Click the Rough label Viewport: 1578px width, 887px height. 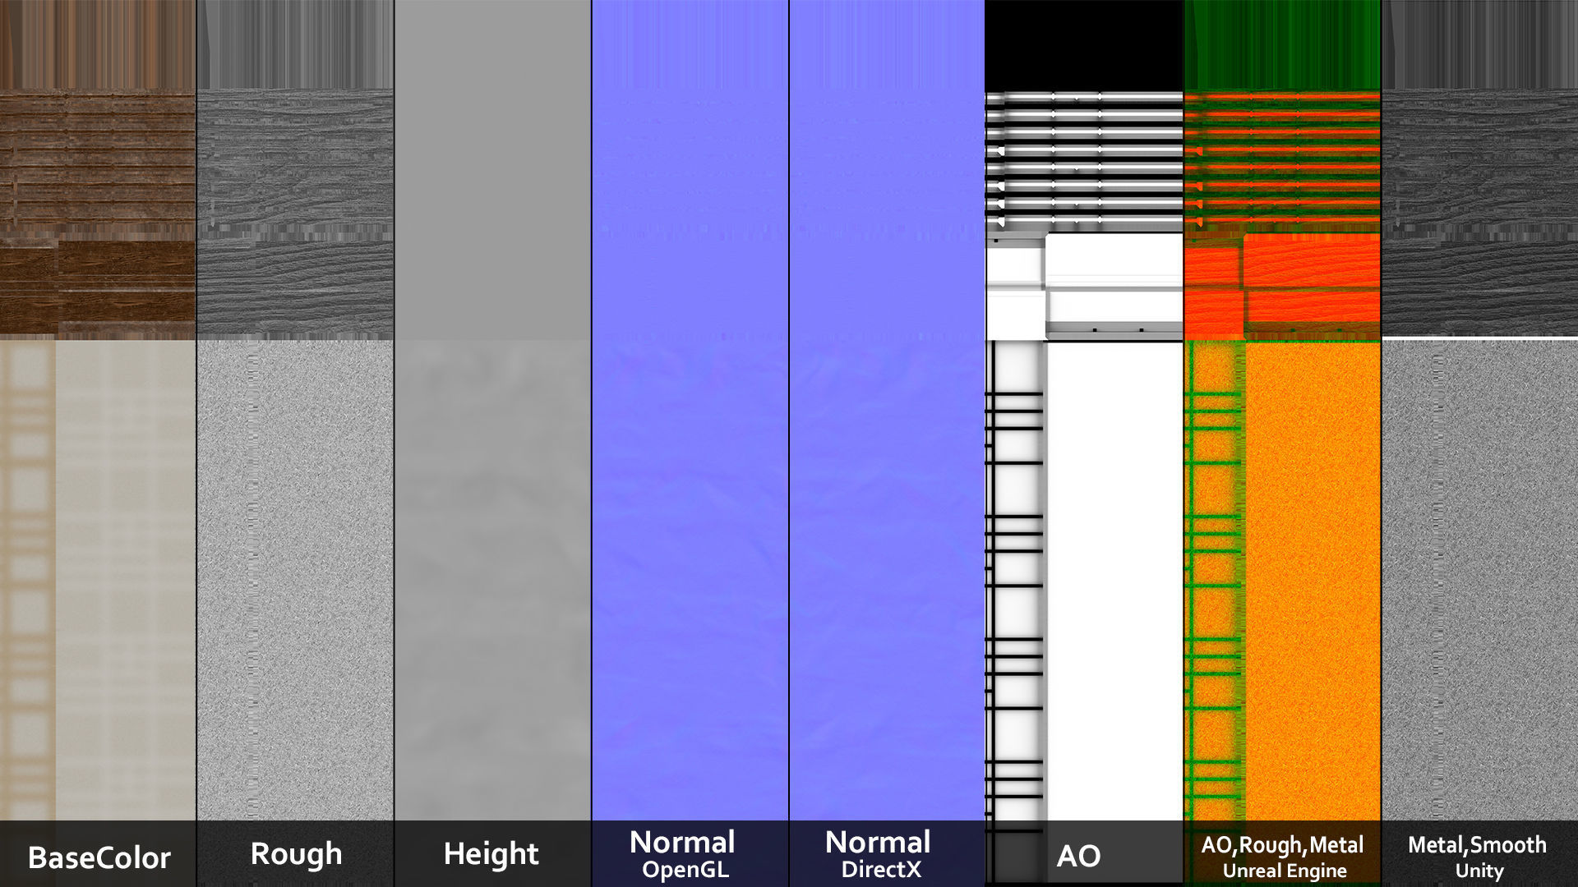coord(296,854)
